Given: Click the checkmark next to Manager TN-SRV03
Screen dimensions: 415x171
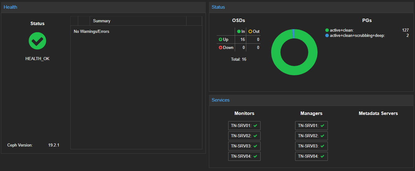Looking at the screenshot, I should click(x=323, y=146).
